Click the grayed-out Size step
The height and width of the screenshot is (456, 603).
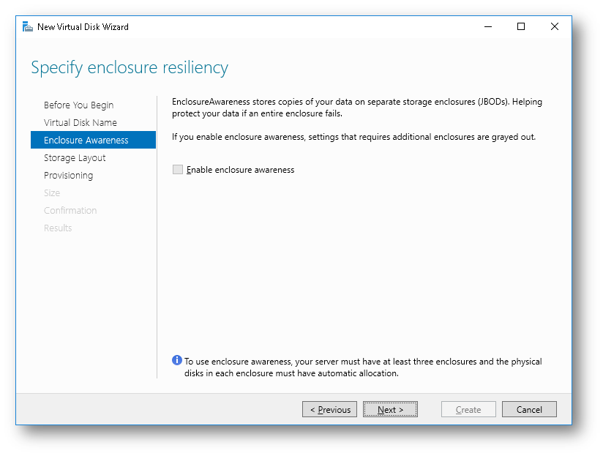point(52,193)
